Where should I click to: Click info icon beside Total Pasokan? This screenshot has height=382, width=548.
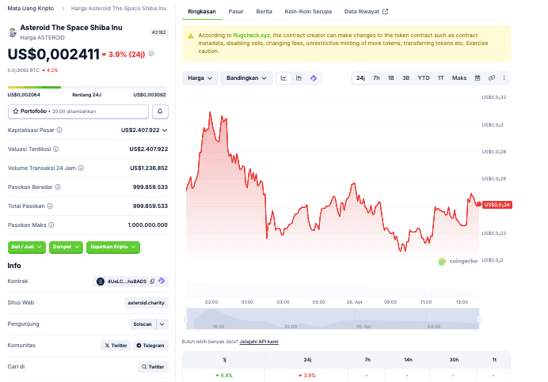tap(50, 206)
